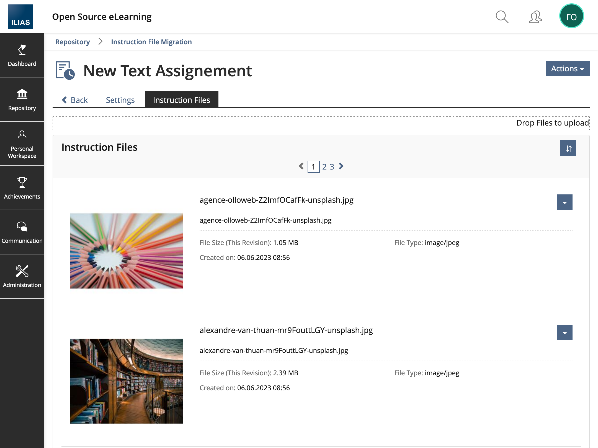Screen dimensions: 598x448
Task: Open dropdown for agence-olloweb file
Action: (565, 202)
